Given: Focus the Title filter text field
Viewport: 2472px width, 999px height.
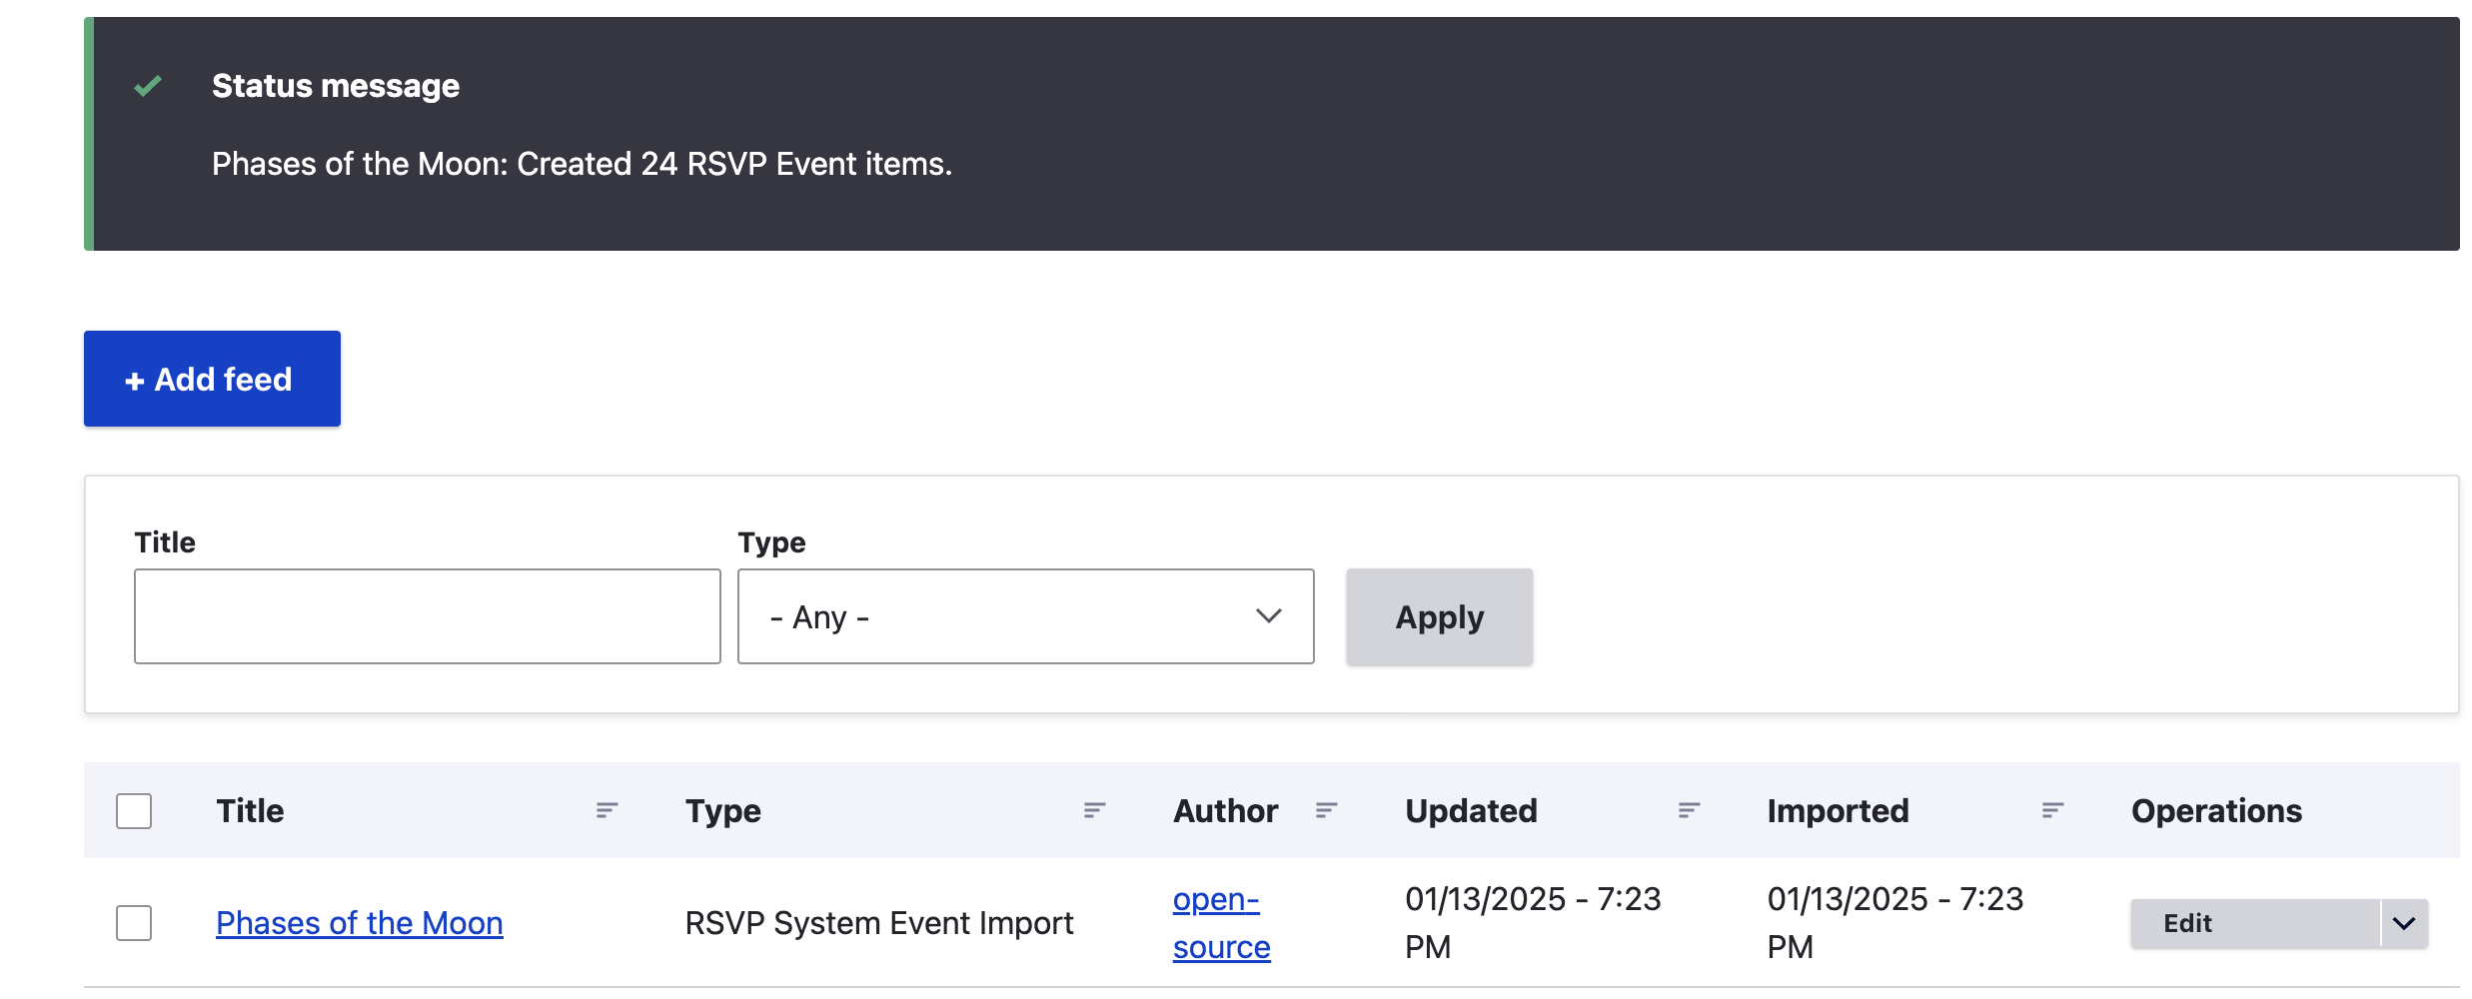Looking at the screenshot, I should pos(428,616).
